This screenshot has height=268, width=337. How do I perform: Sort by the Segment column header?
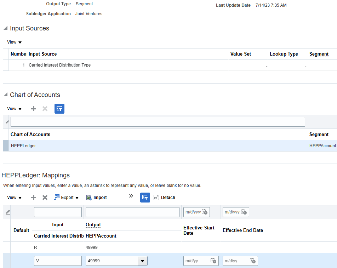319,54
